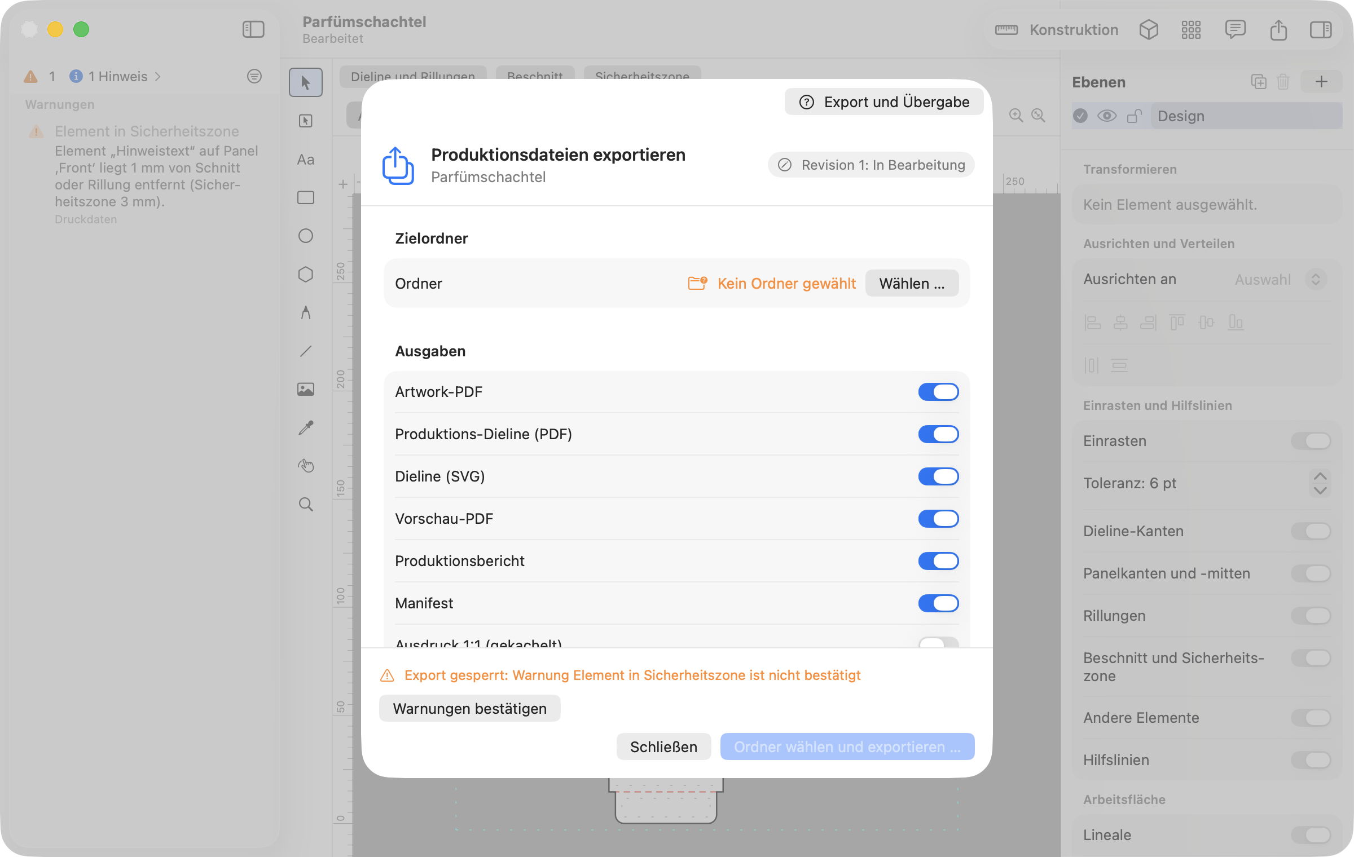Choose the polygon hexagon tool

306,274
